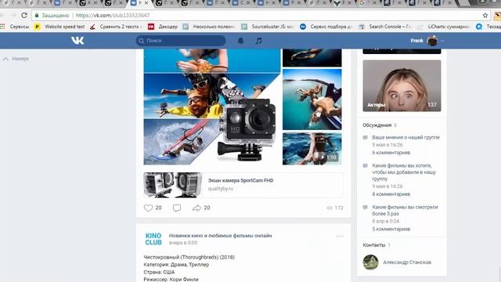This screenshot has width=501, height=282.
Task: Open KINO CLUB group logo
Action: [x=153, y=239]
